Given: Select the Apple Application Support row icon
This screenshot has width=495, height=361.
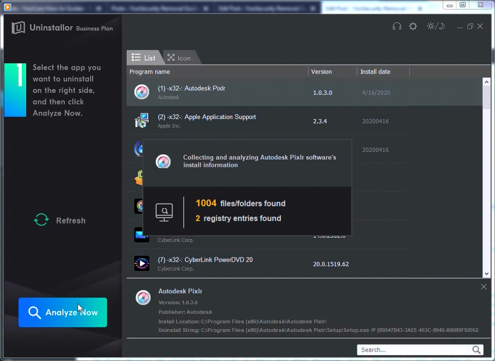Looking at the screenshot, I should coord(142,120).
